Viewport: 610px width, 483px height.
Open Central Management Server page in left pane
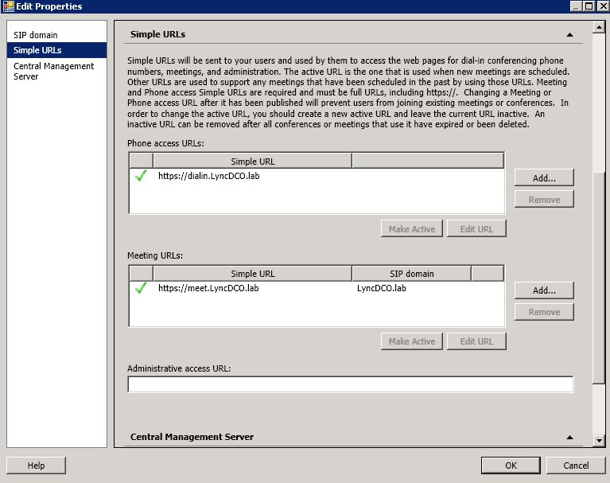click(x=53, y=71)
